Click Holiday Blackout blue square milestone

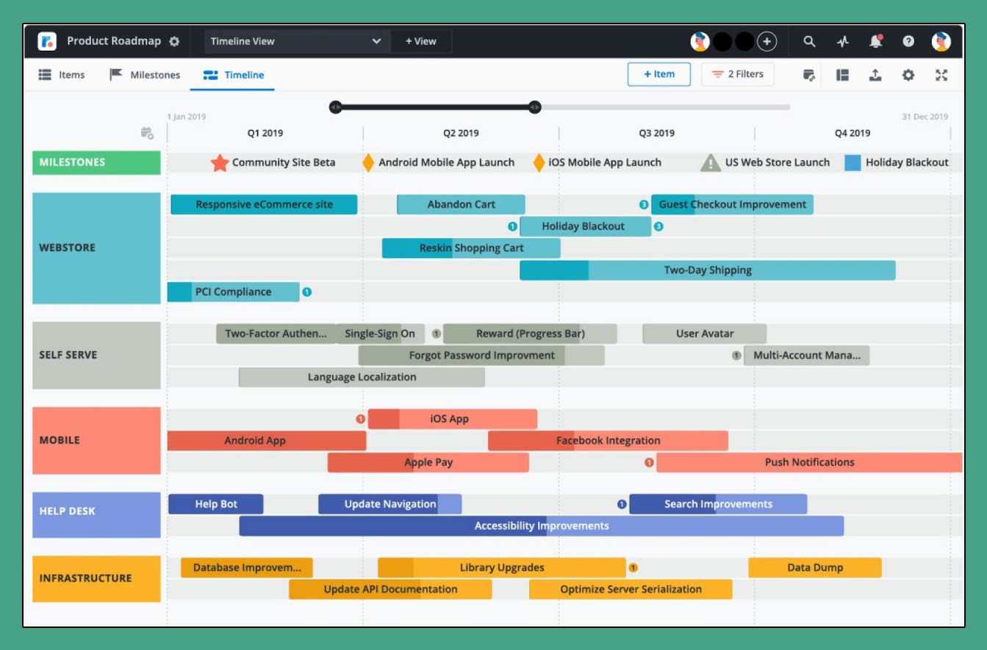pos(853,162)
